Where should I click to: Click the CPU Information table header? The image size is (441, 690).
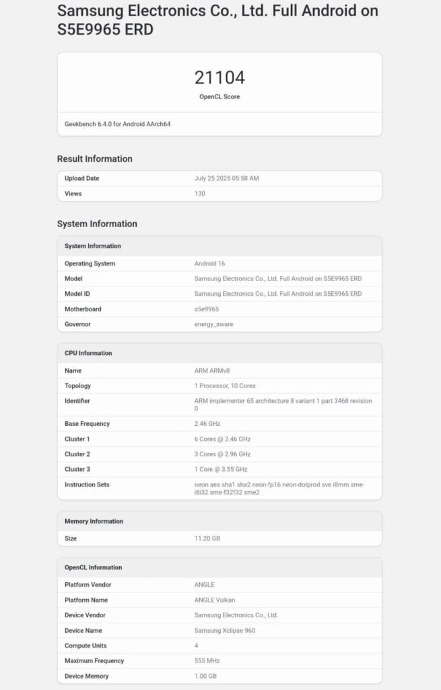[x=88, y=353]
